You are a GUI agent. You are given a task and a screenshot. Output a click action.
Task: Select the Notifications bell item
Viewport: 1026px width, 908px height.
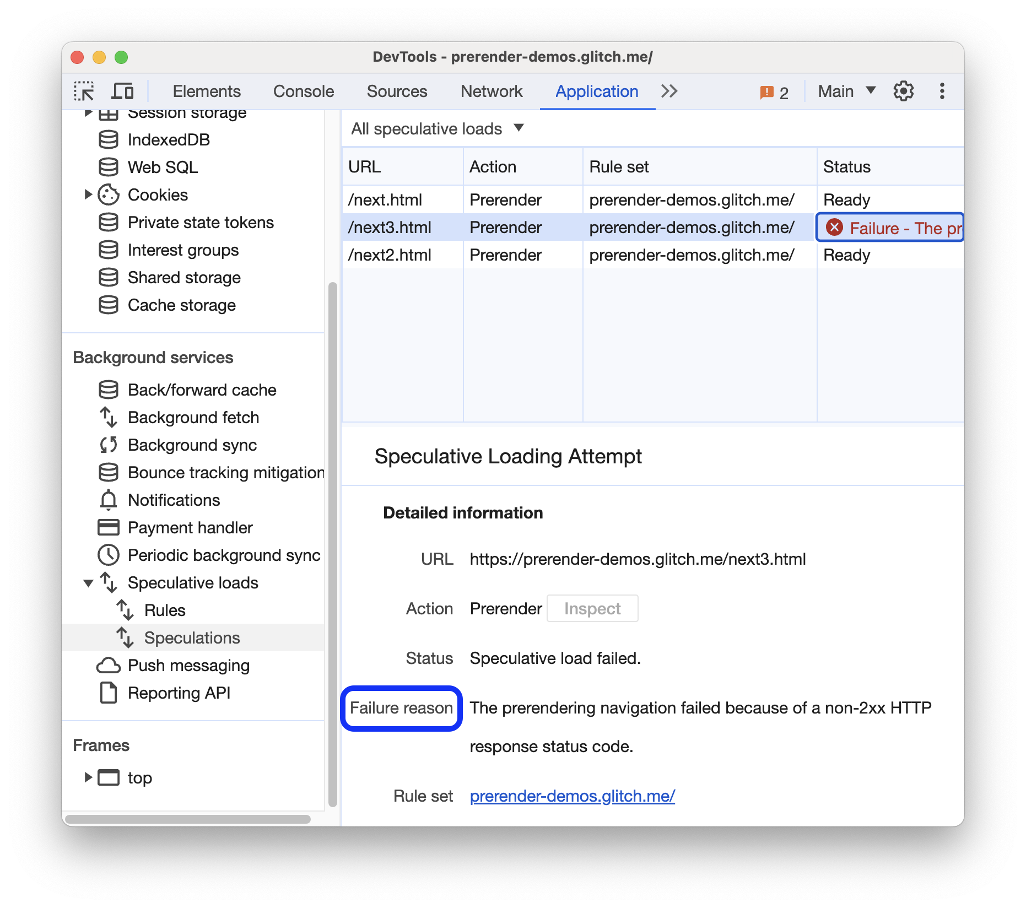click(x=174, y=500)
